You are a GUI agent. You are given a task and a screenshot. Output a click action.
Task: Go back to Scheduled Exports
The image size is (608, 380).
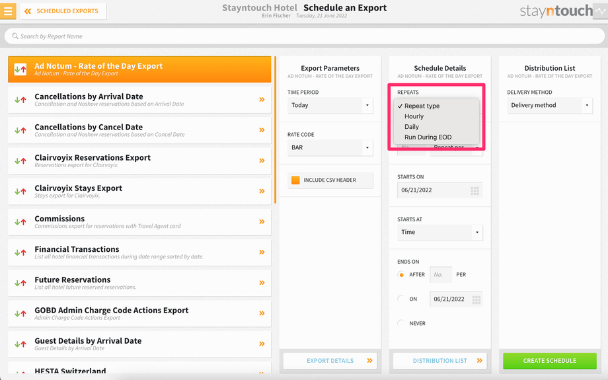tap(63, 11)
